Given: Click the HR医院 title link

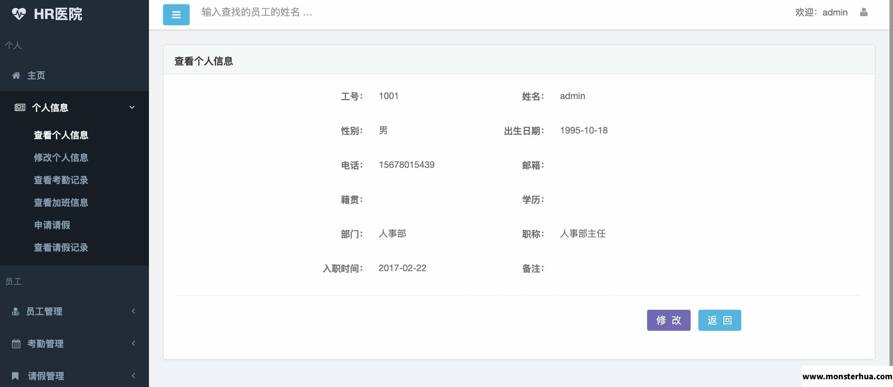Looking at the screenshot, I should (x=58, y=14).
